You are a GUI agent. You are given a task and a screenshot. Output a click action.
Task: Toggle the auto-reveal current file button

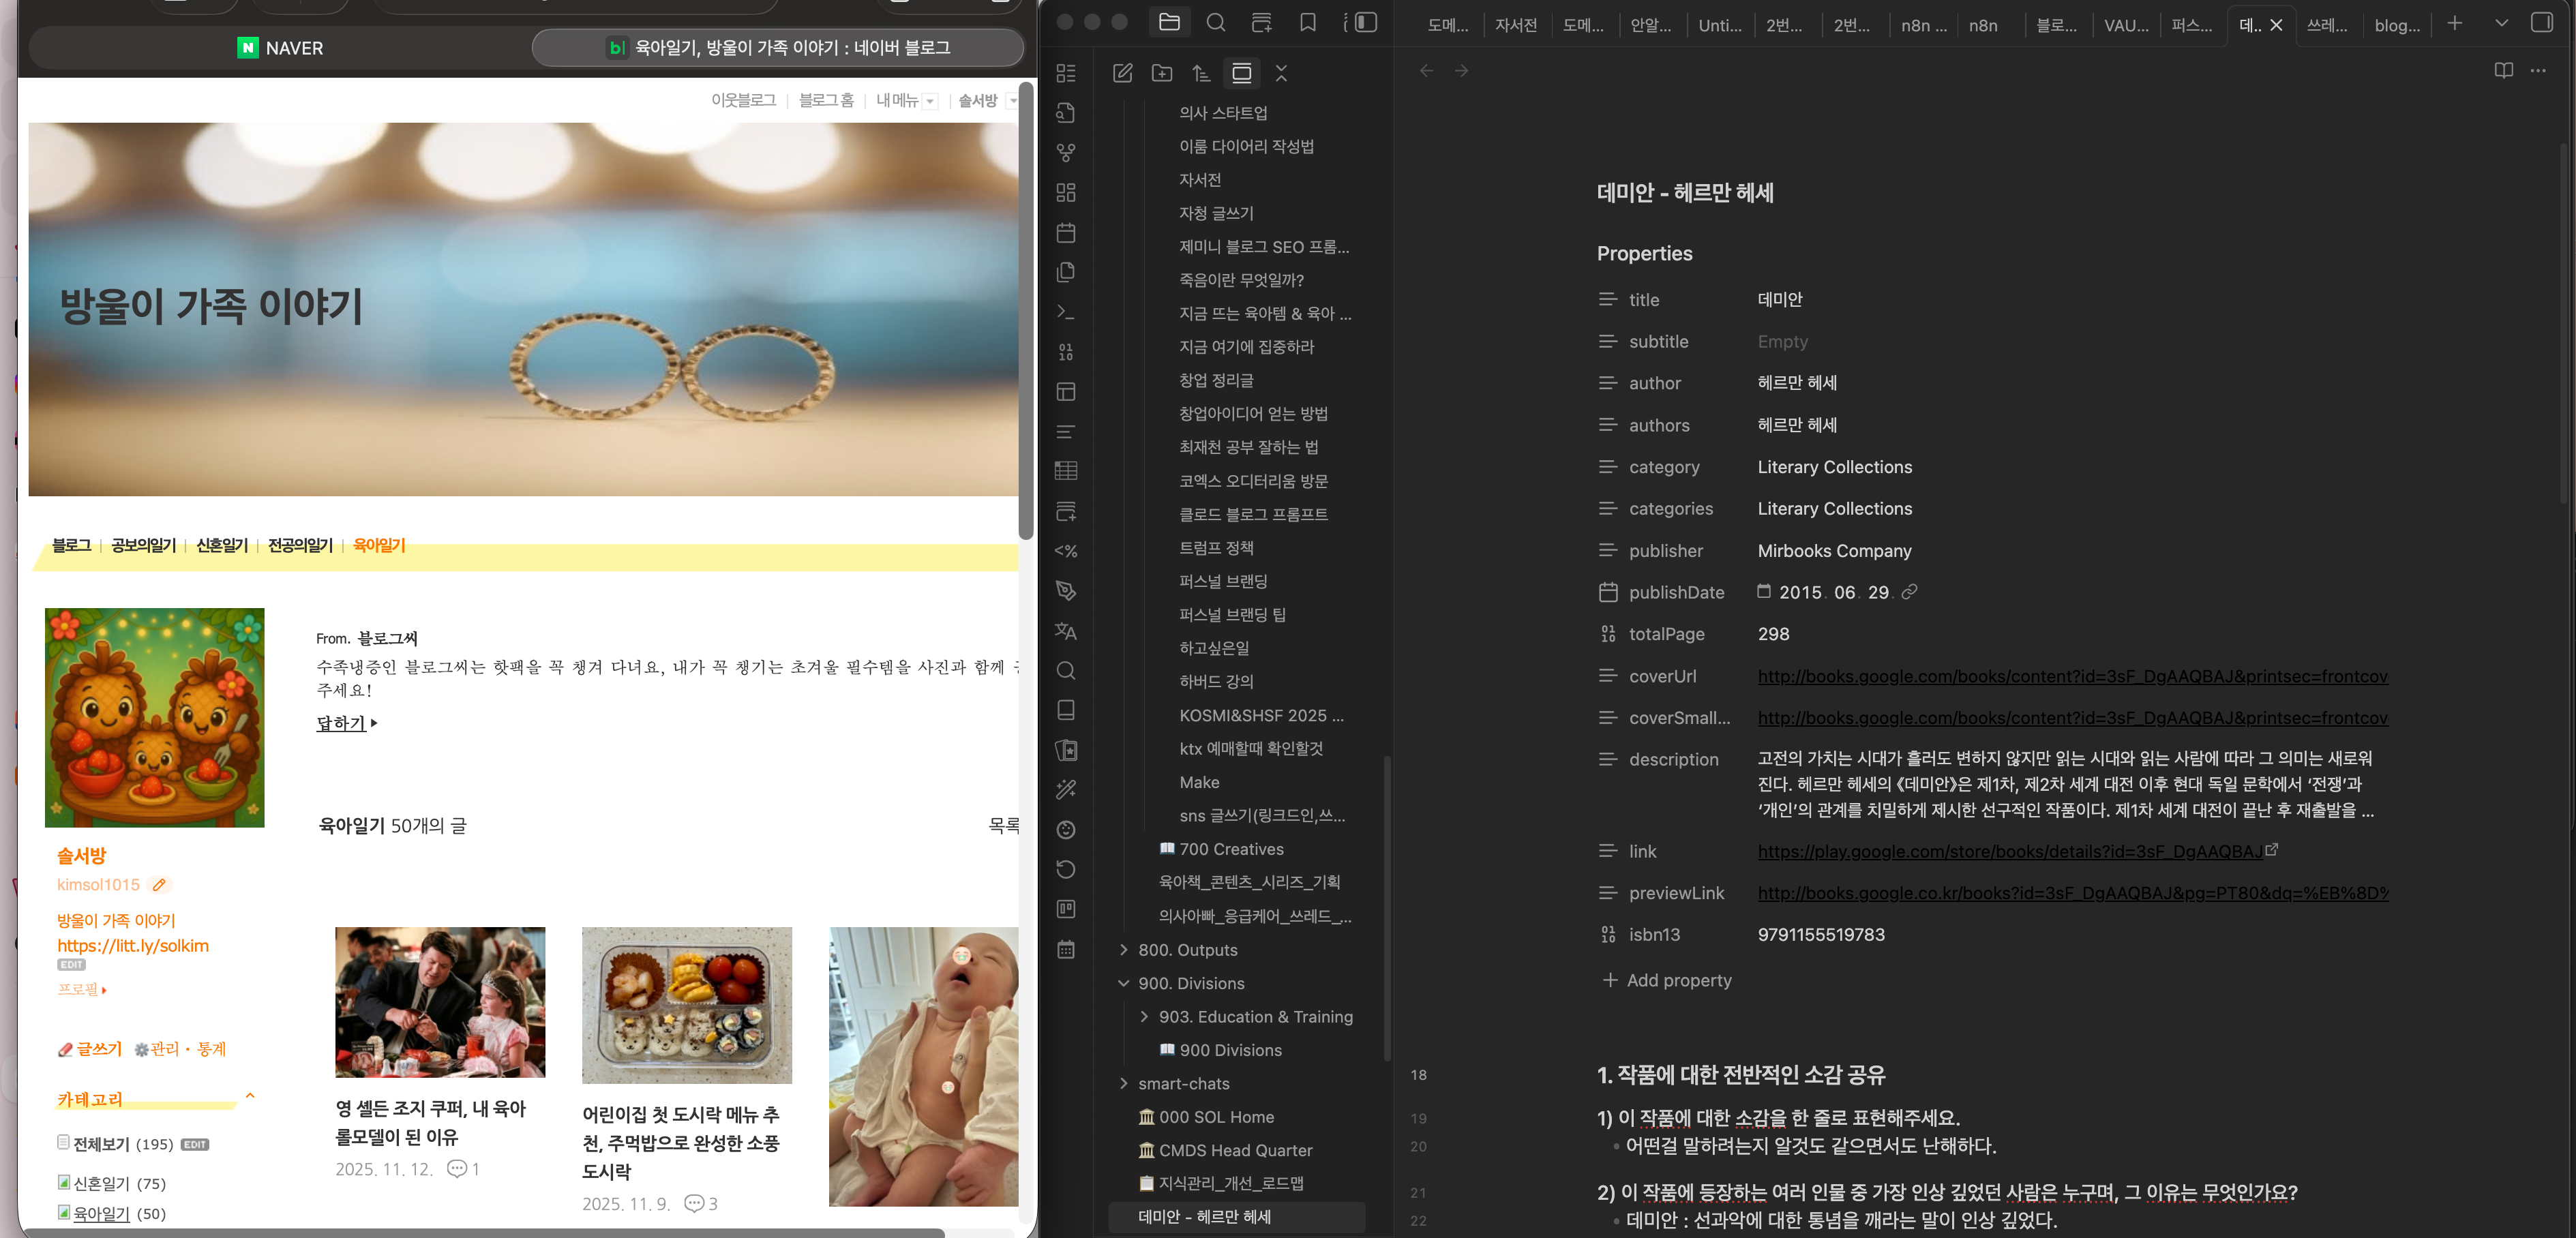(x=1241, y=73)
